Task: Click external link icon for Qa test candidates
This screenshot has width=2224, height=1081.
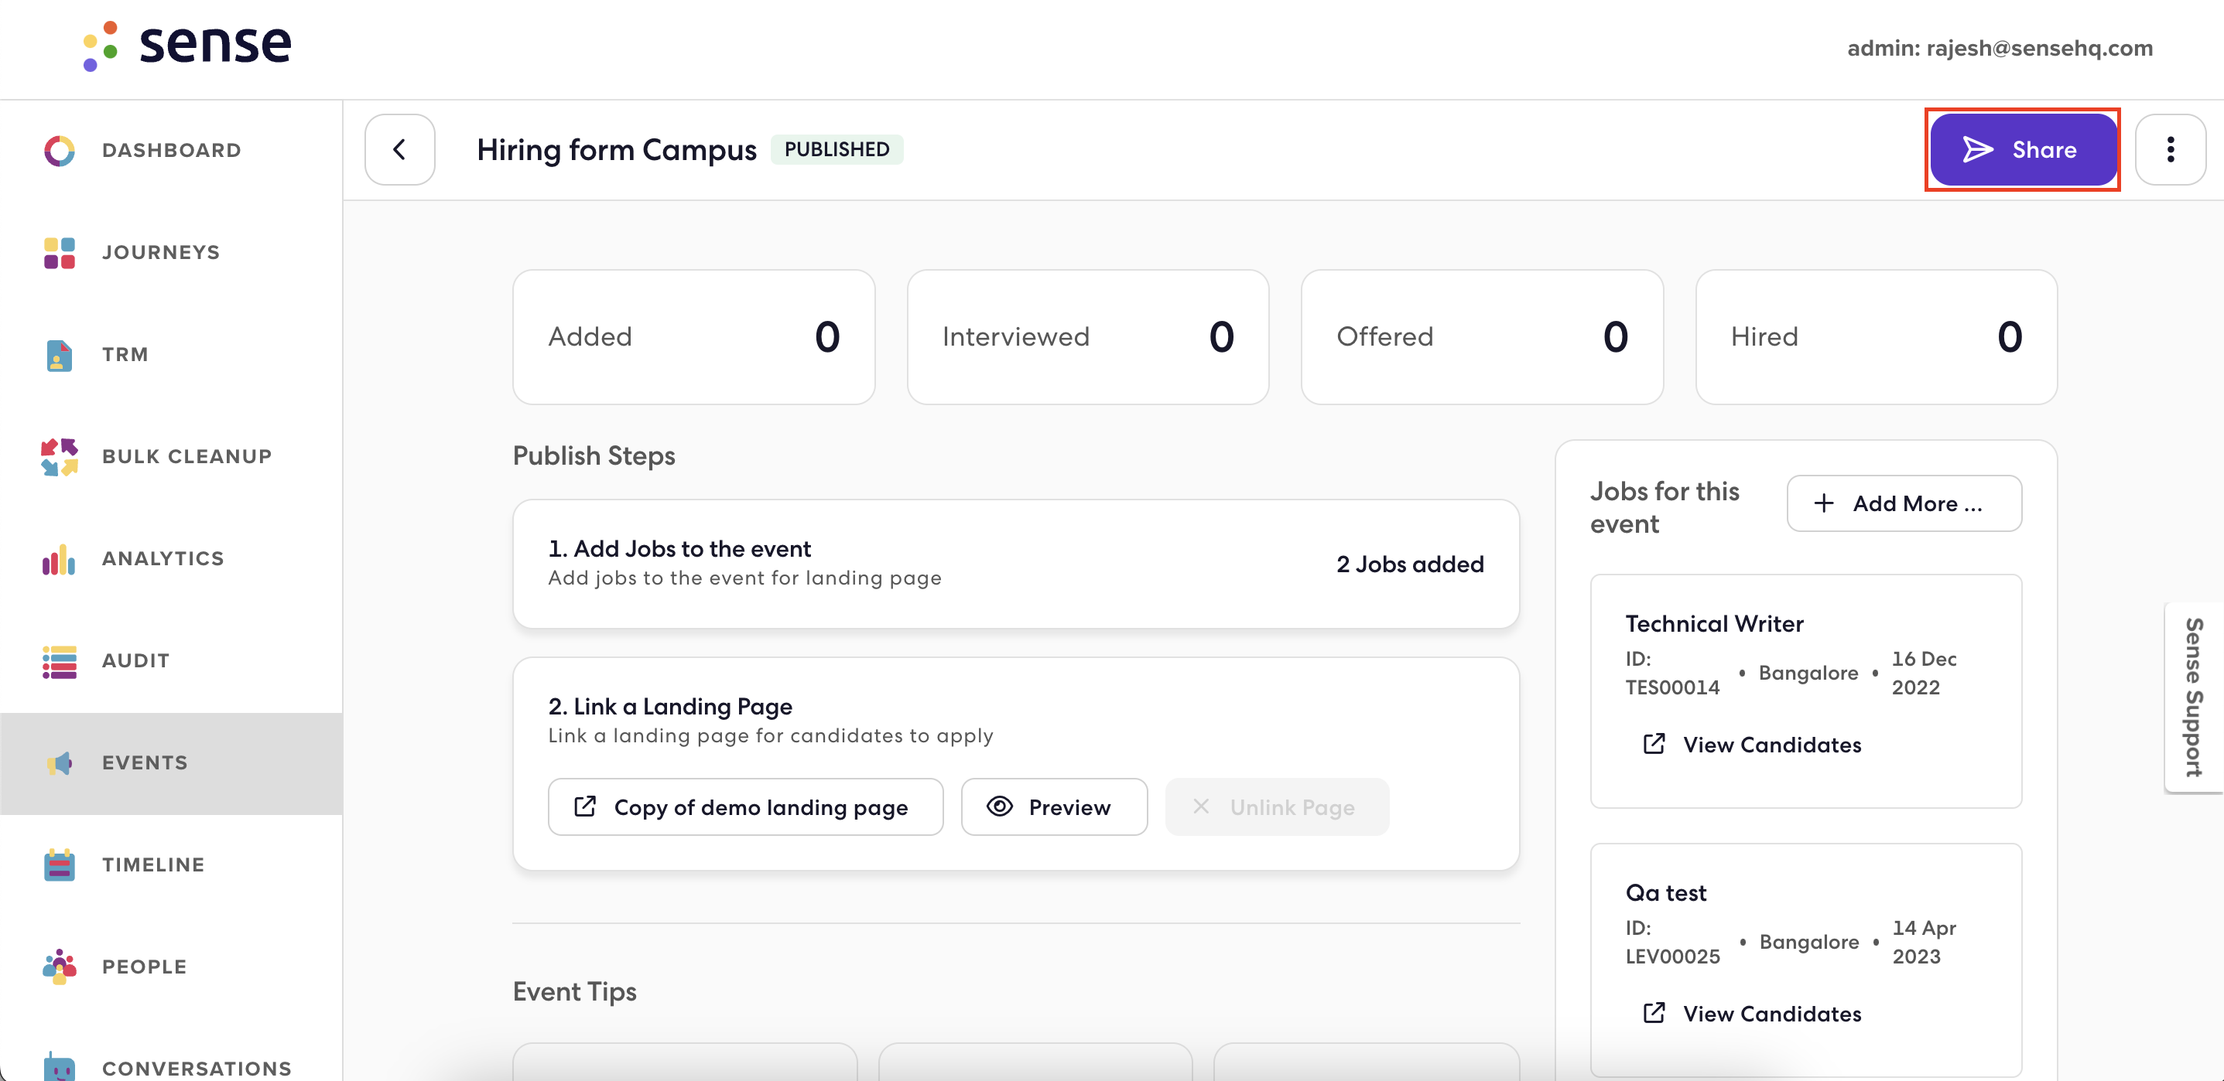Action: 1654,1013
